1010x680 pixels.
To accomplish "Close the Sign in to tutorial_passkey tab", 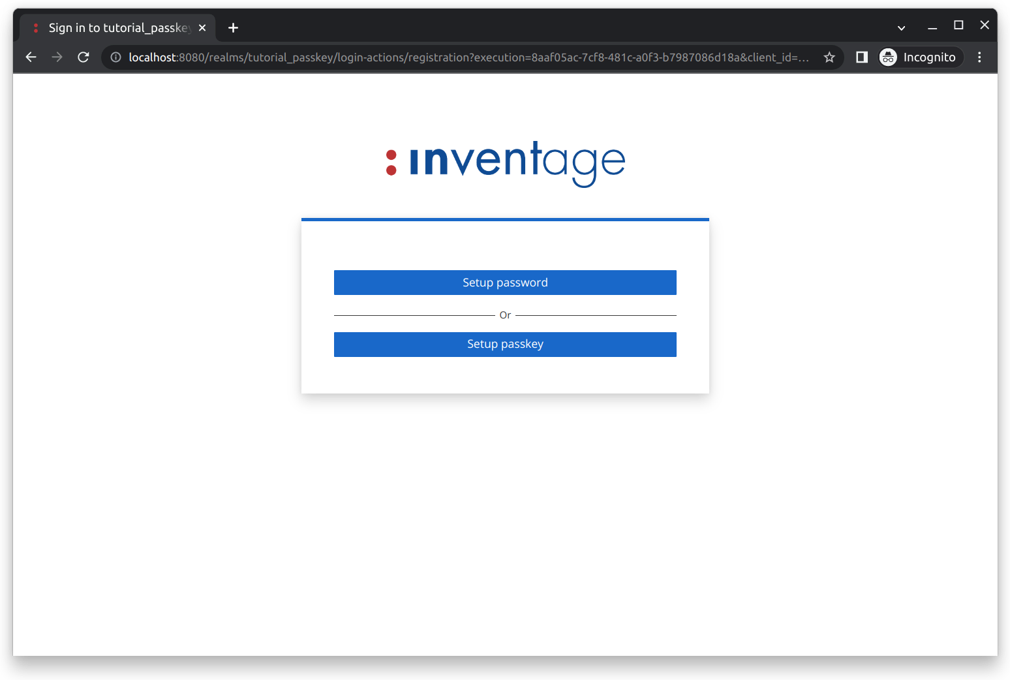I will (x=202, y=27).
